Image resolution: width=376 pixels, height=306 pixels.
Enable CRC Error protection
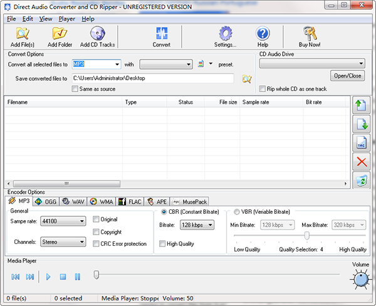[x=96, y=243]
